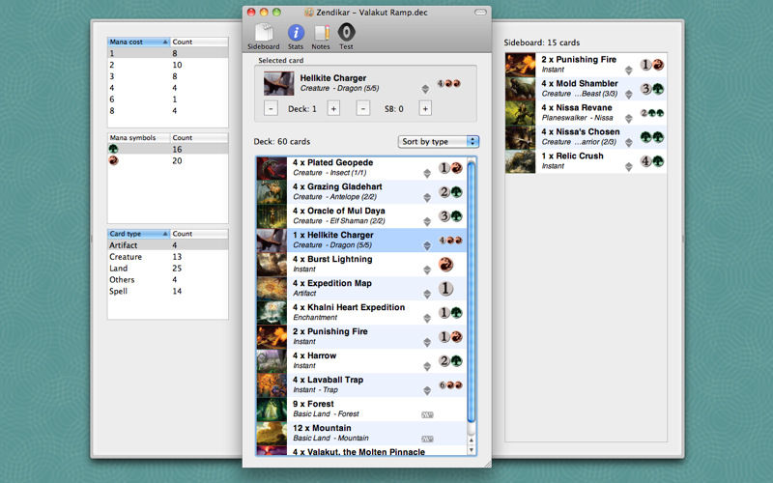Click Mold Shambler sideboard thumbnail
Screen dimensions: 773x483
click(520, 89)
